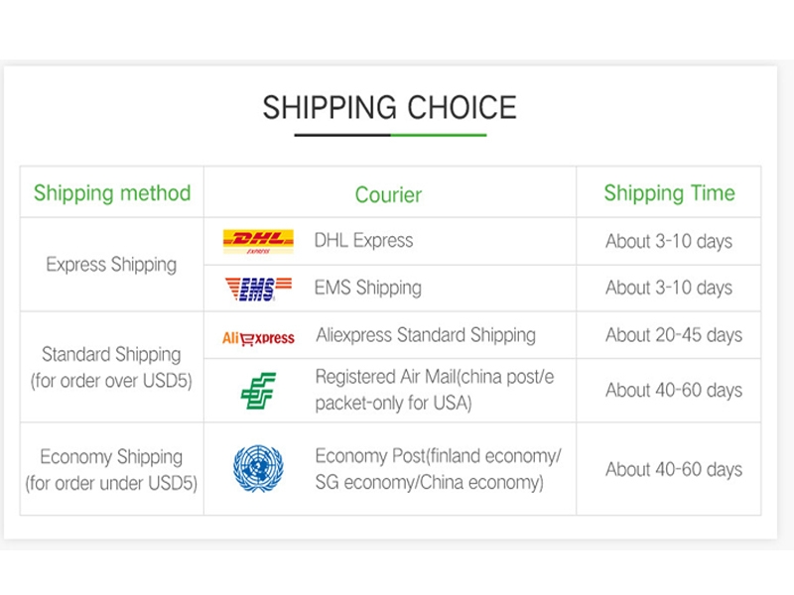Click the EMS Shipping text

[x=367, y=288]
